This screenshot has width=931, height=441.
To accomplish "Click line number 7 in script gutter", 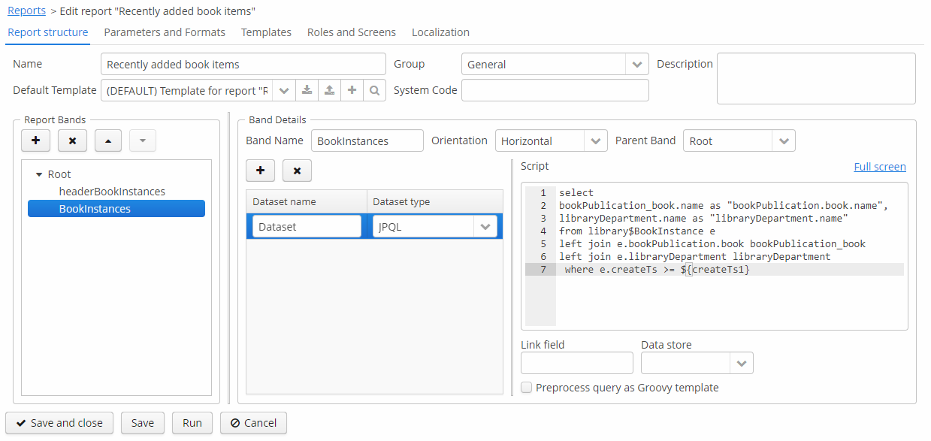I will (x=543, y=270).
